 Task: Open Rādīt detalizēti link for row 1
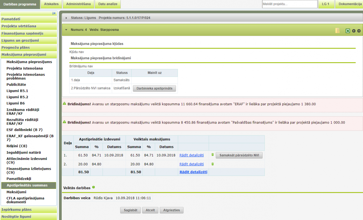191,155
